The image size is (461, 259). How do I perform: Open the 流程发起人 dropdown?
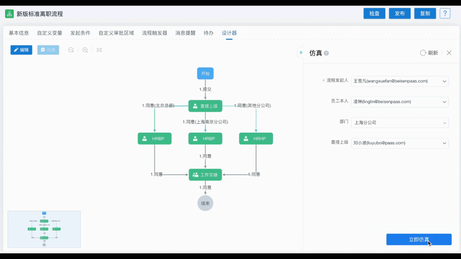click(399, 81)
